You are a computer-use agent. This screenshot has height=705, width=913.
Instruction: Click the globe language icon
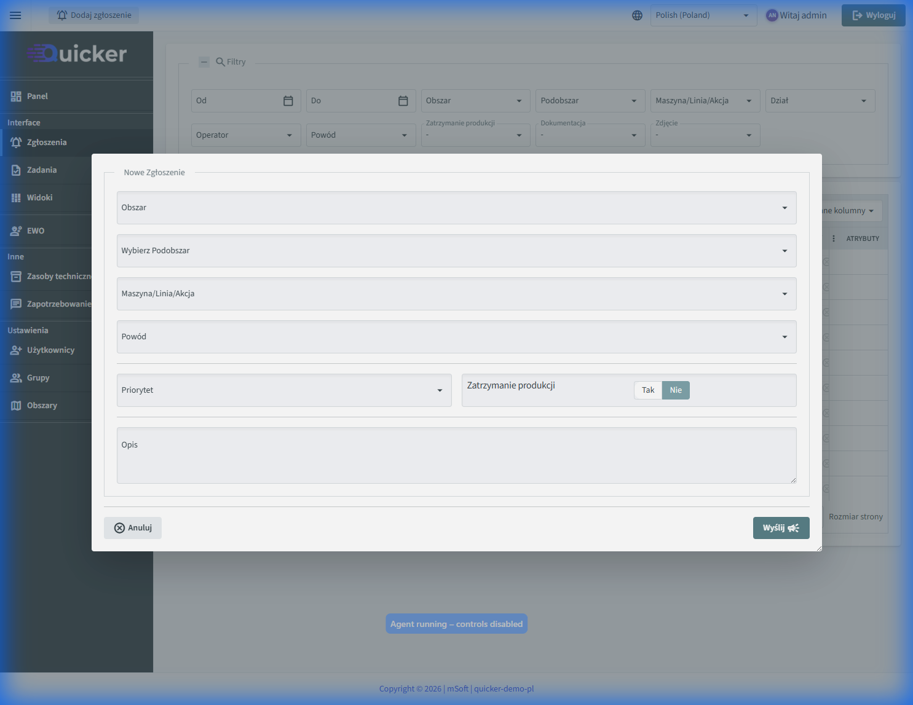tap(637, 15)
